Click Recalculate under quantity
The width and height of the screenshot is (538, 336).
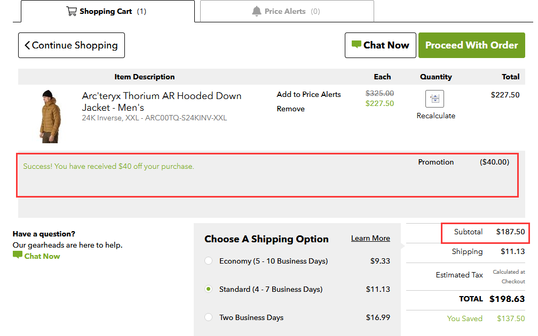pyautogui.click(x=436, y=116)
